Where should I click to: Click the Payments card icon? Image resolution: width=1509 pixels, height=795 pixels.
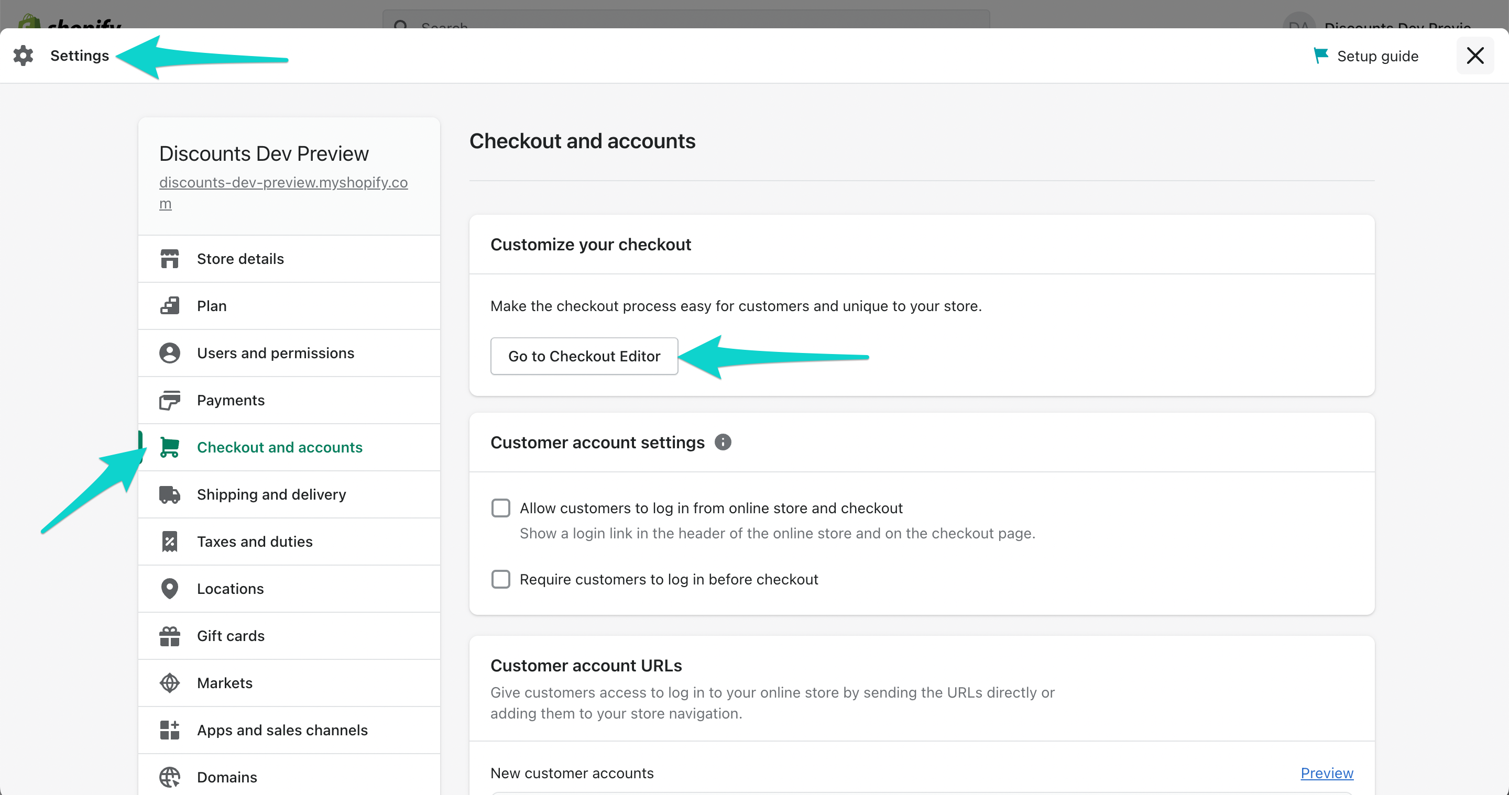[169, 401]
